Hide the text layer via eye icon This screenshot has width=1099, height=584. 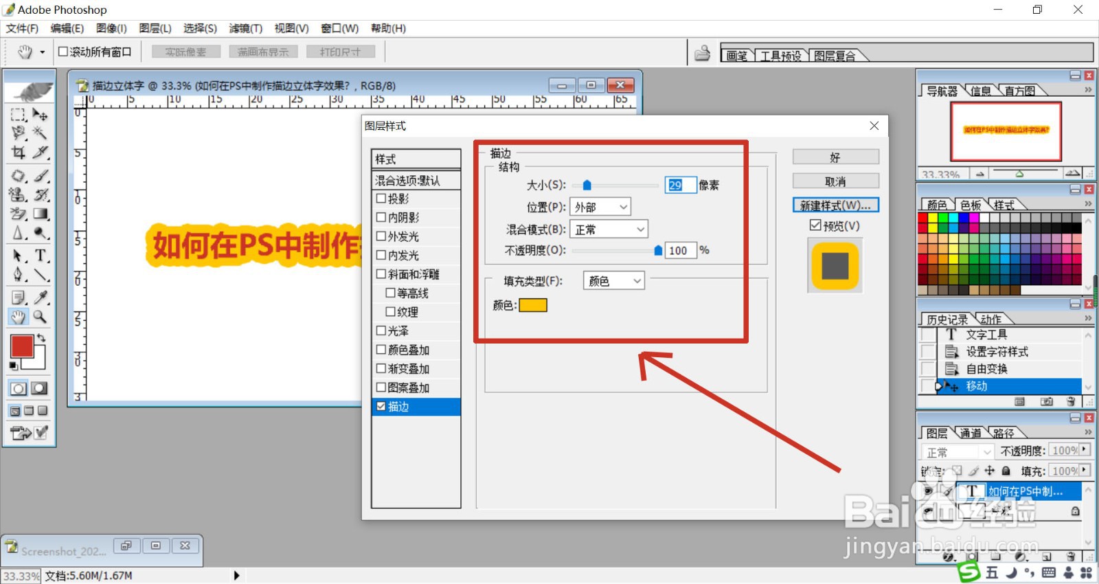point(929,491)
